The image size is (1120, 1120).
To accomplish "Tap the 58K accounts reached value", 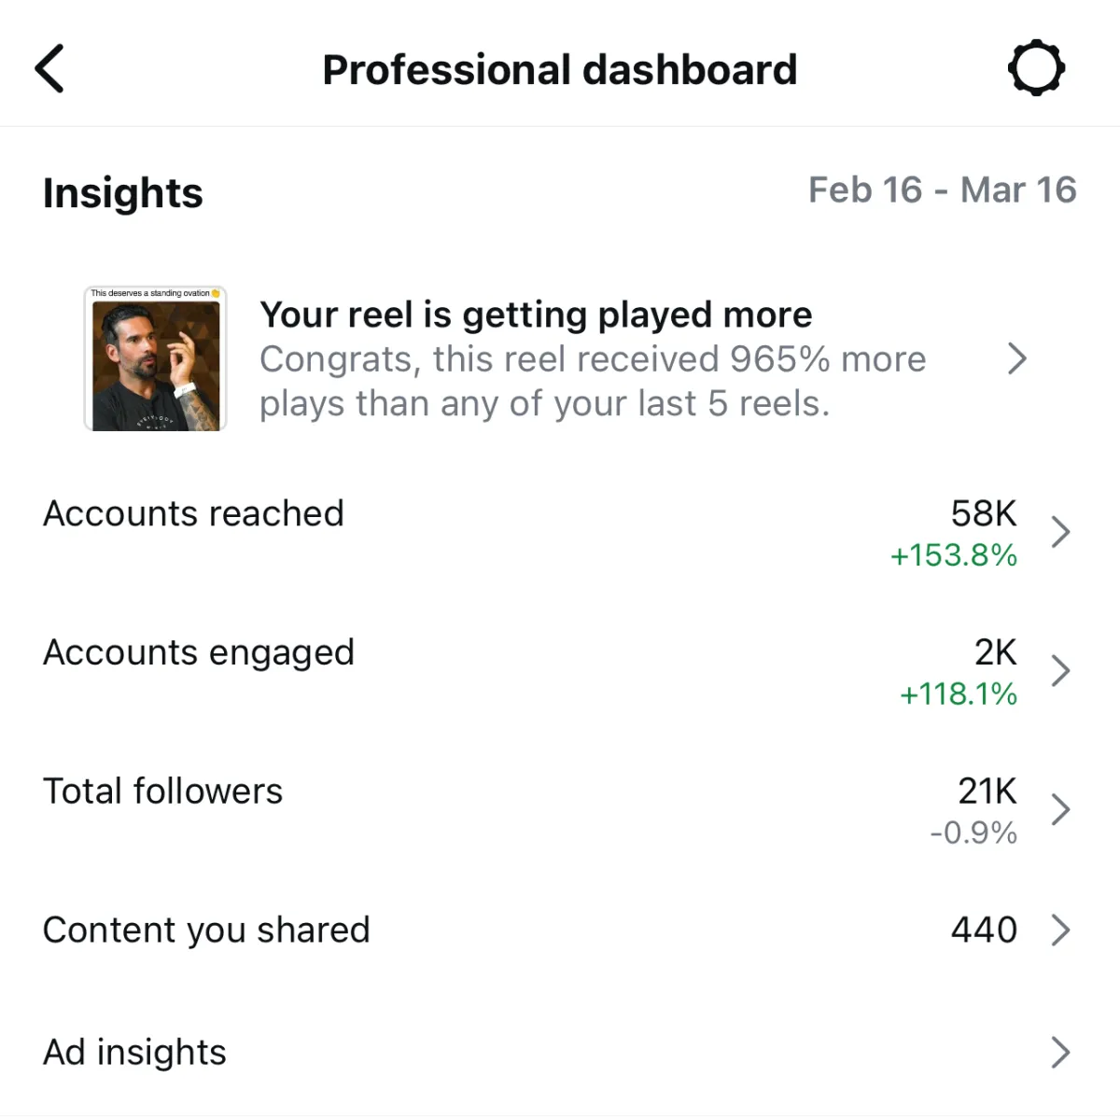I will click(984, 513).
